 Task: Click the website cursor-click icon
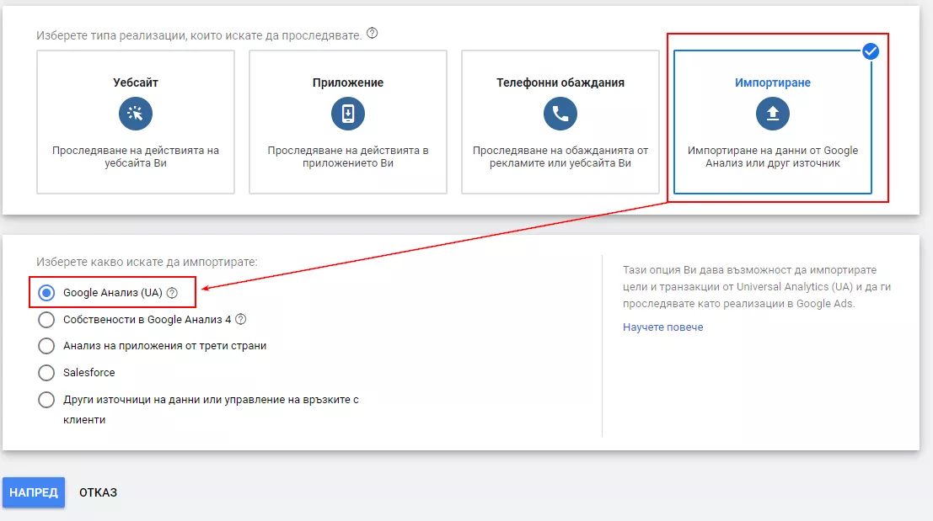(x=136, y=114)
